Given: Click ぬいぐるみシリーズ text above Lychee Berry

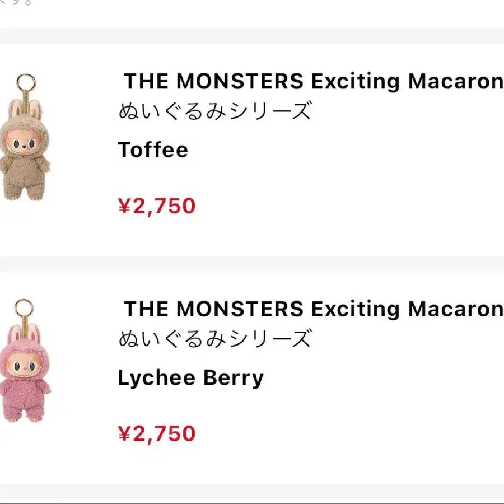Looking at the screenshot, I should point(214,338).
